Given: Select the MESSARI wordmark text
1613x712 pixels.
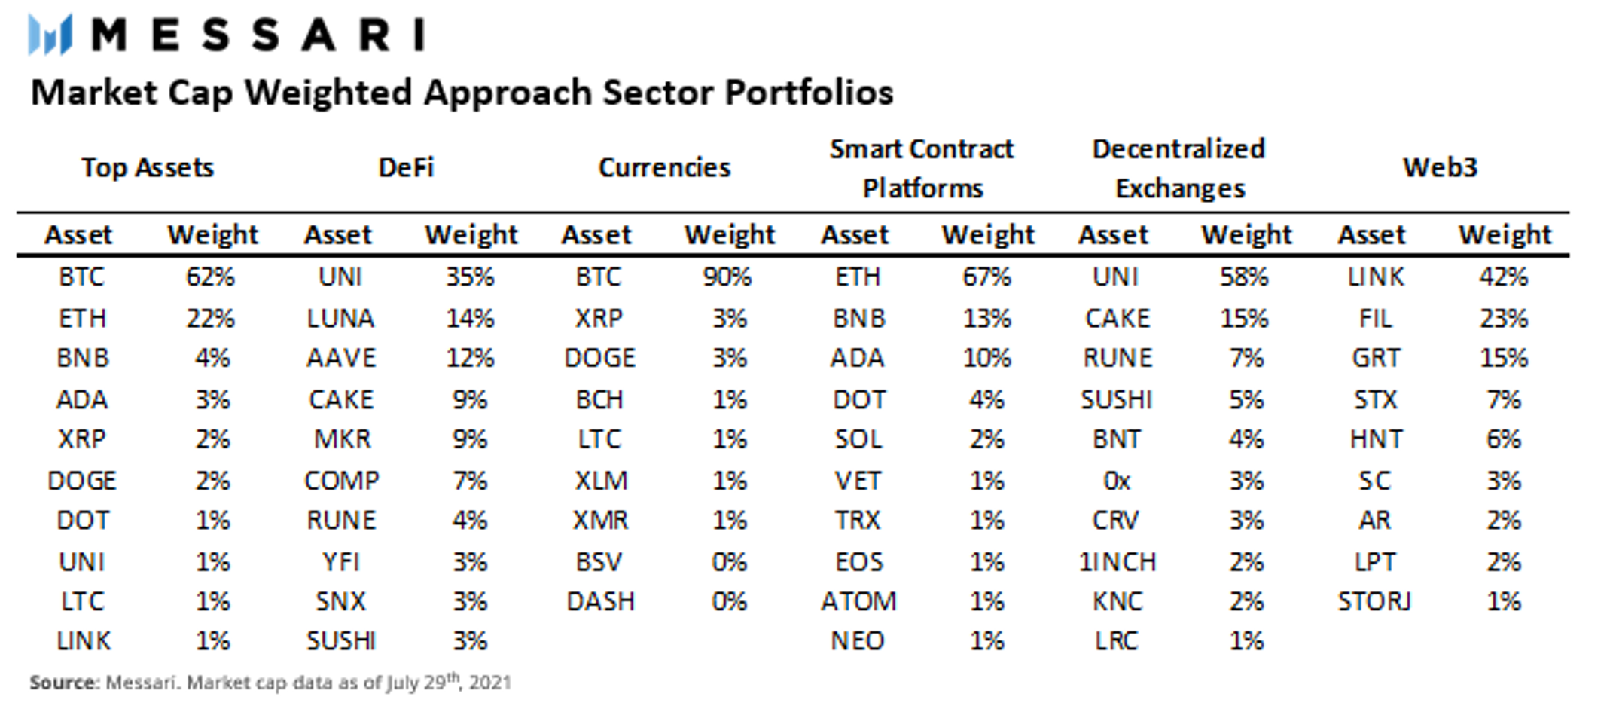Looking at the screenshot, I should (x=258, y=35).
